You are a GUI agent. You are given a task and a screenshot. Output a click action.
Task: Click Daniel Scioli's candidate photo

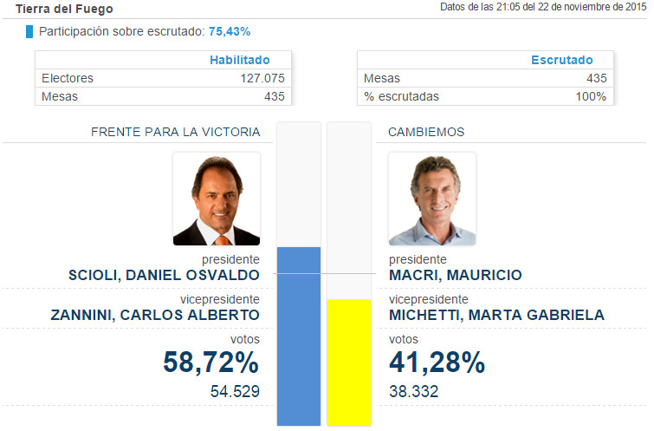click(216, 199)
